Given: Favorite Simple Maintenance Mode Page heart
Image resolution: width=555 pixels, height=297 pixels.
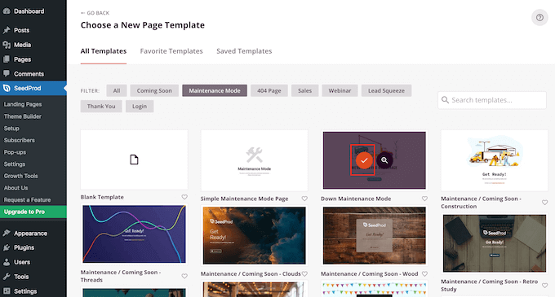Looking at the screenshot, I should pos(304,199).
